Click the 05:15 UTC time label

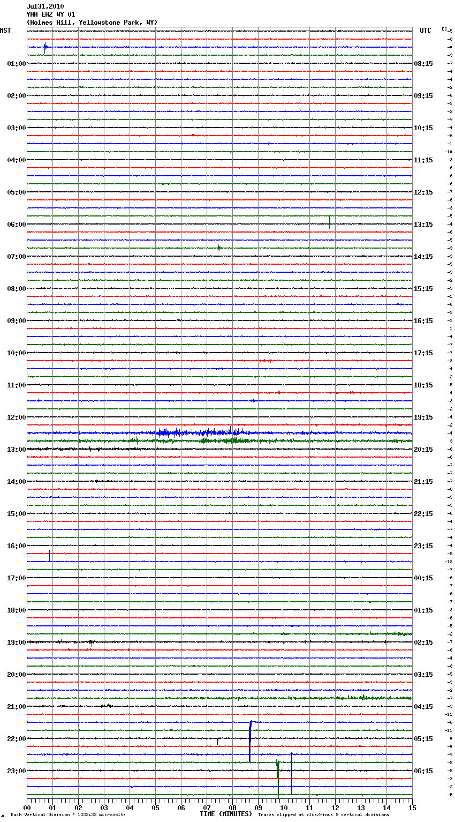click(x=423, y=739)
